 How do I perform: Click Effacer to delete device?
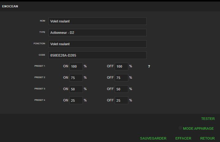[x=183, y=138]
